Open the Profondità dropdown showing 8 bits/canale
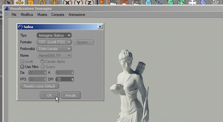This screenshot has width=223, height=122. pyautogui.click(x=54, y=49)
